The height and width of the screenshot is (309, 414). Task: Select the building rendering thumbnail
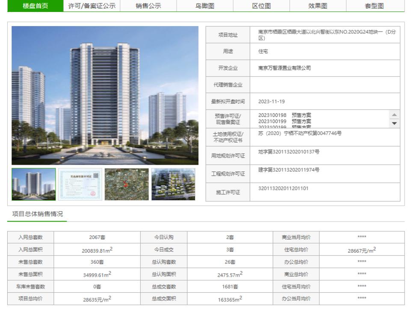(x=34, y=184)
